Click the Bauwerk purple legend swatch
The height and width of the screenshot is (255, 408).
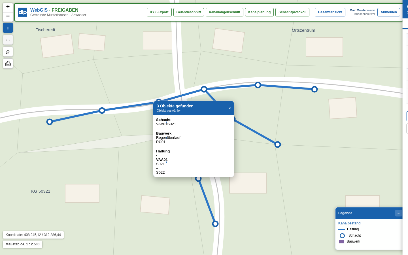pos(341,242)
